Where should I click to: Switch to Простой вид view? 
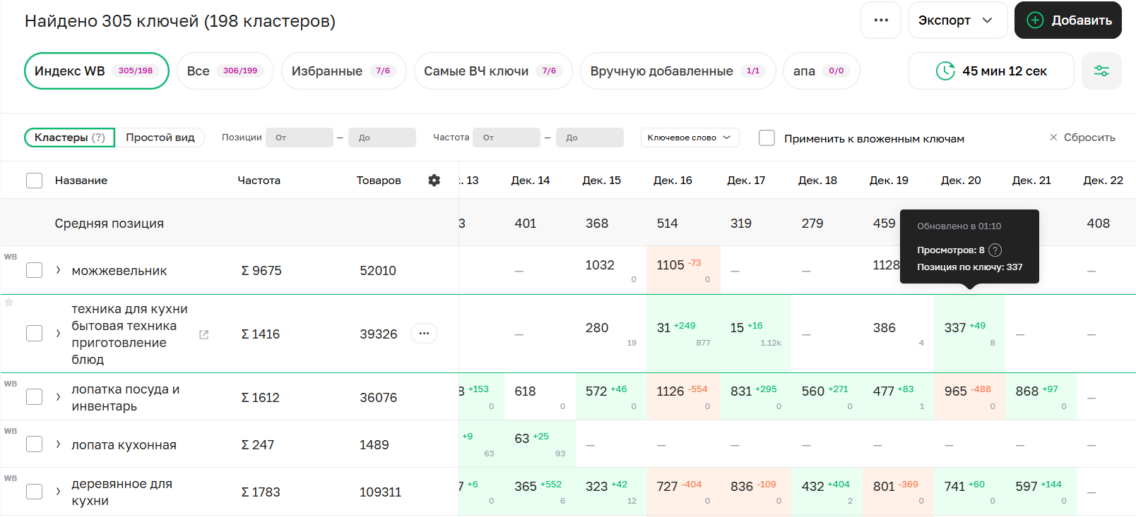coord(160,138)
